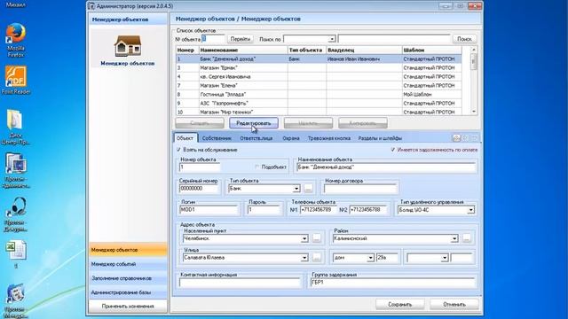Switch to the Объект tab

(185, 138)
